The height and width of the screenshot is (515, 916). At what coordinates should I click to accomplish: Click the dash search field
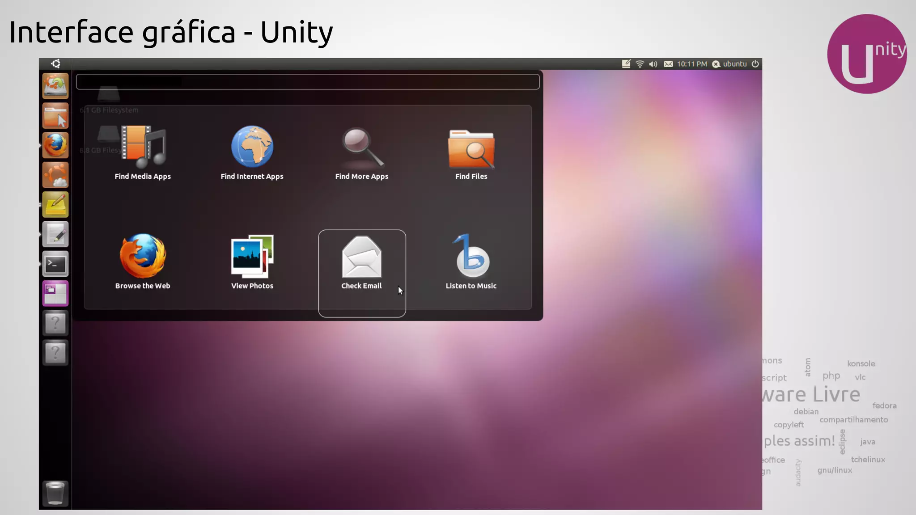coord(308,82)
